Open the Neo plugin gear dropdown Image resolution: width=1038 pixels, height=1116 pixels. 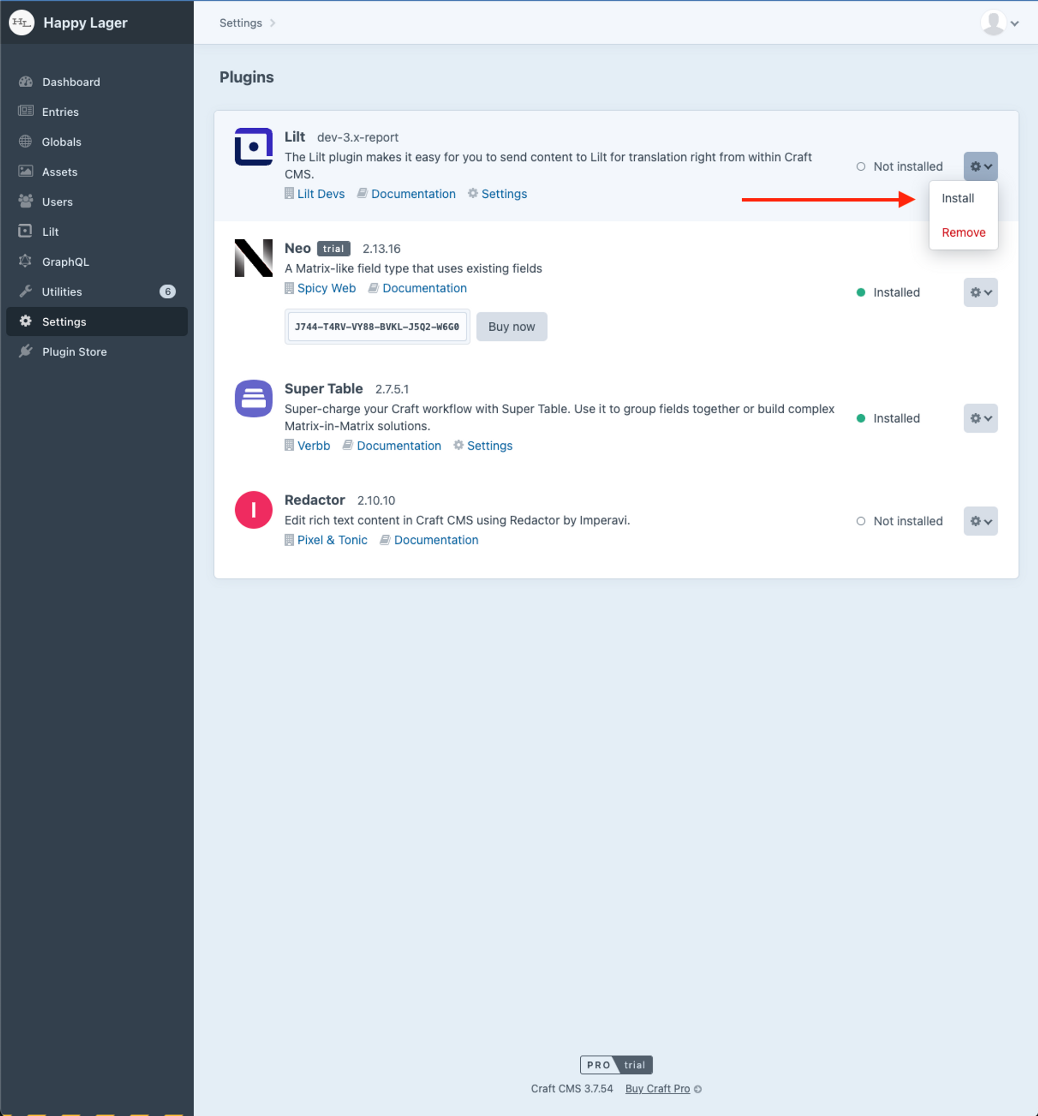coord(980,292)
